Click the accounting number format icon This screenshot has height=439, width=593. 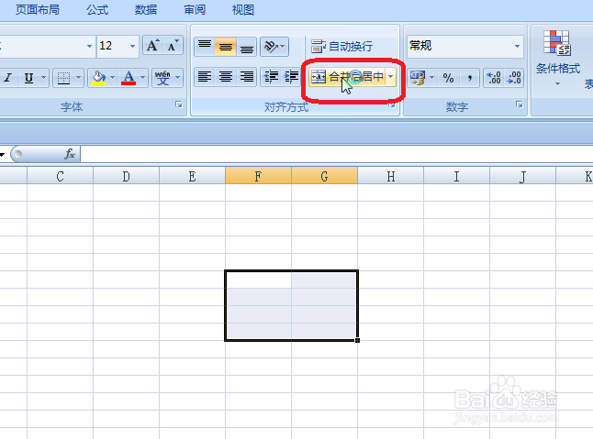coord(418,78)
